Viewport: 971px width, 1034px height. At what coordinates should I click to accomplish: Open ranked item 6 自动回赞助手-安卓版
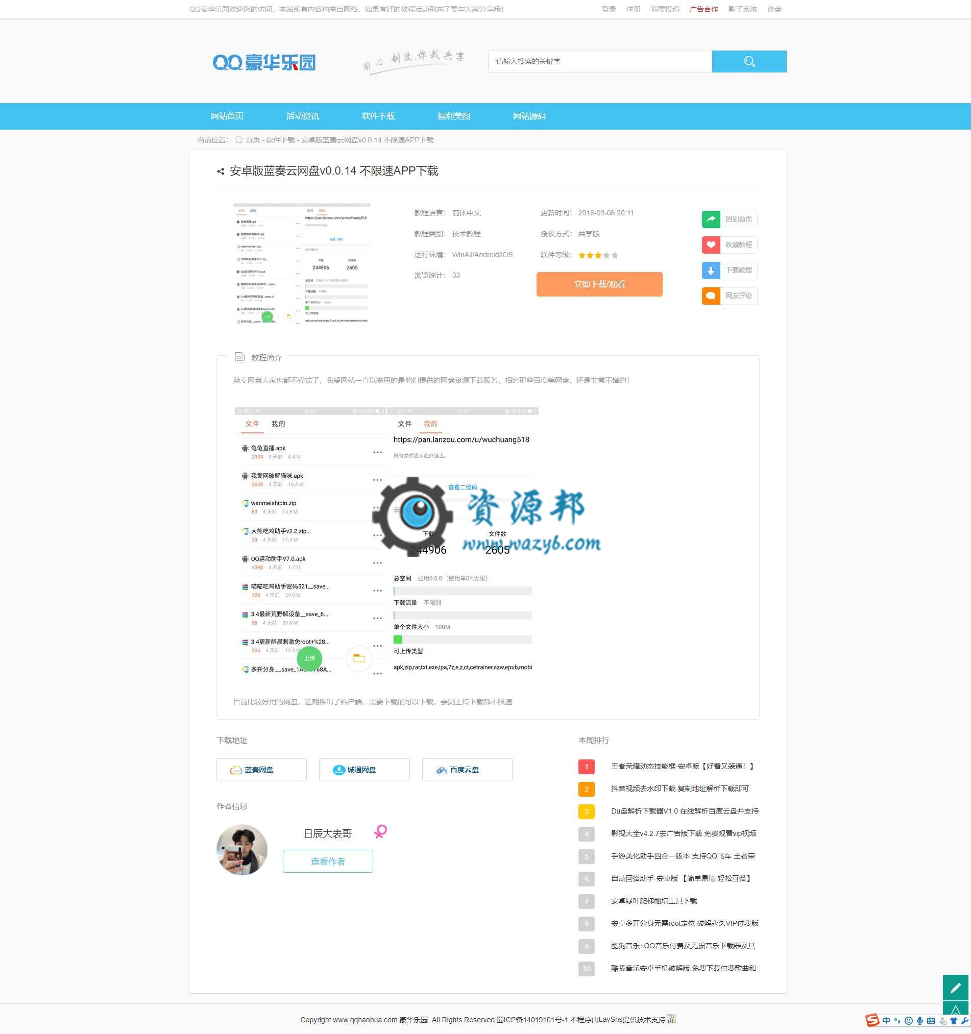click(681, 878)
